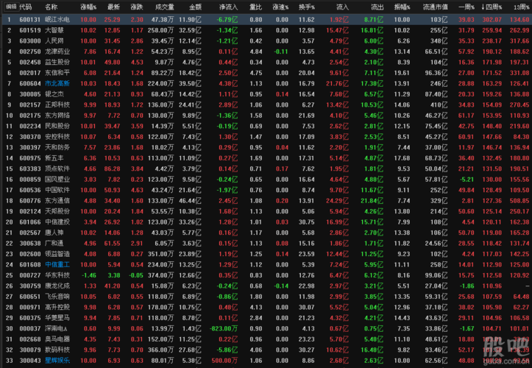The width and height of the screenshot is (532, 368).
Task: Select stock name 康龙化成
Action: coord(57,286)
